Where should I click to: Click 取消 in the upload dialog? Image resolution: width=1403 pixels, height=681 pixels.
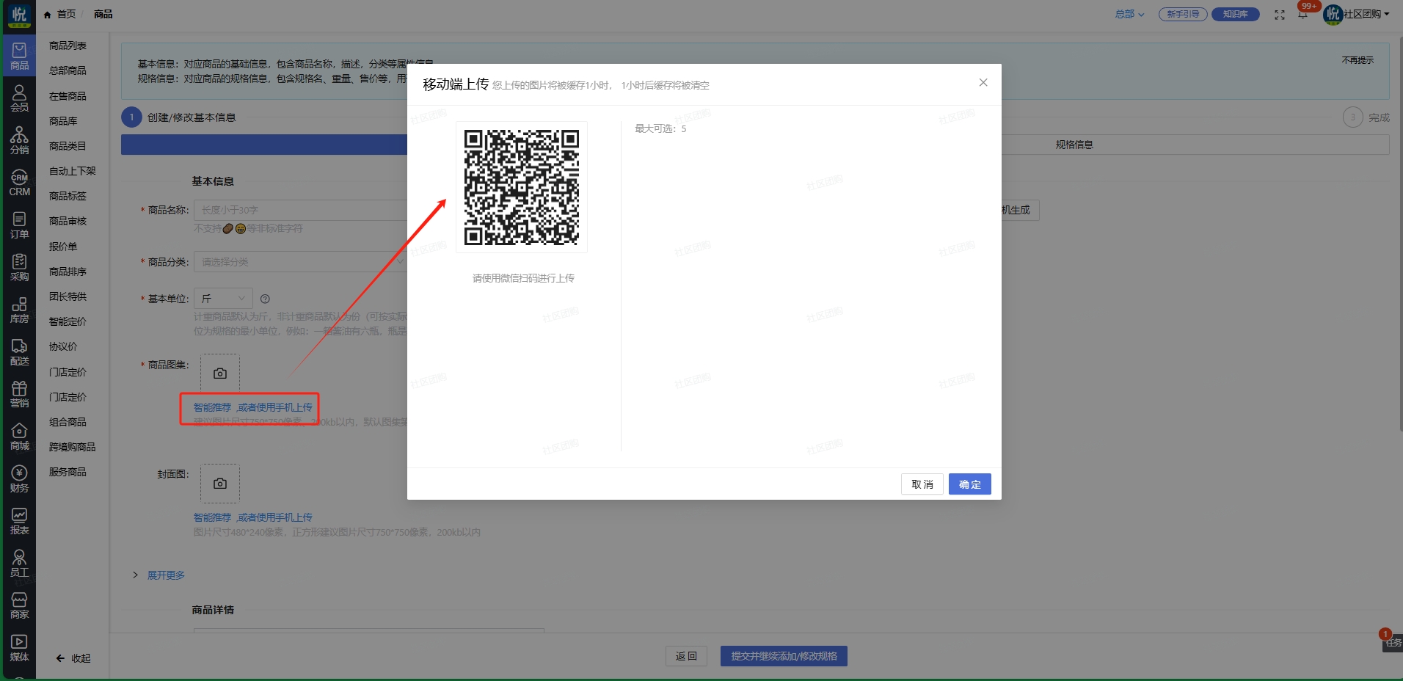(922, 484)
